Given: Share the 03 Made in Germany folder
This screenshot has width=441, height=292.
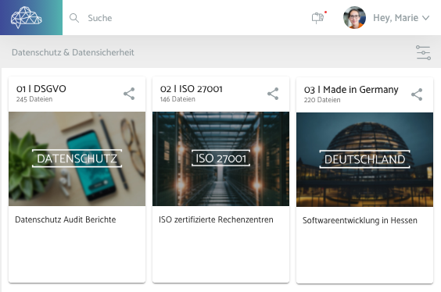Looking at the screenshot, I should [x=417, y=94].
